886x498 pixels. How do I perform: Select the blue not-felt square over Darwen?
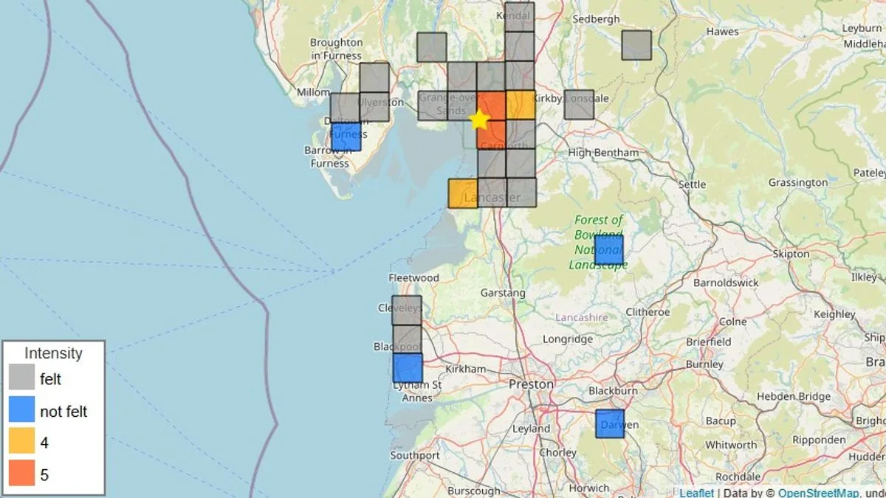pos(610,423)
